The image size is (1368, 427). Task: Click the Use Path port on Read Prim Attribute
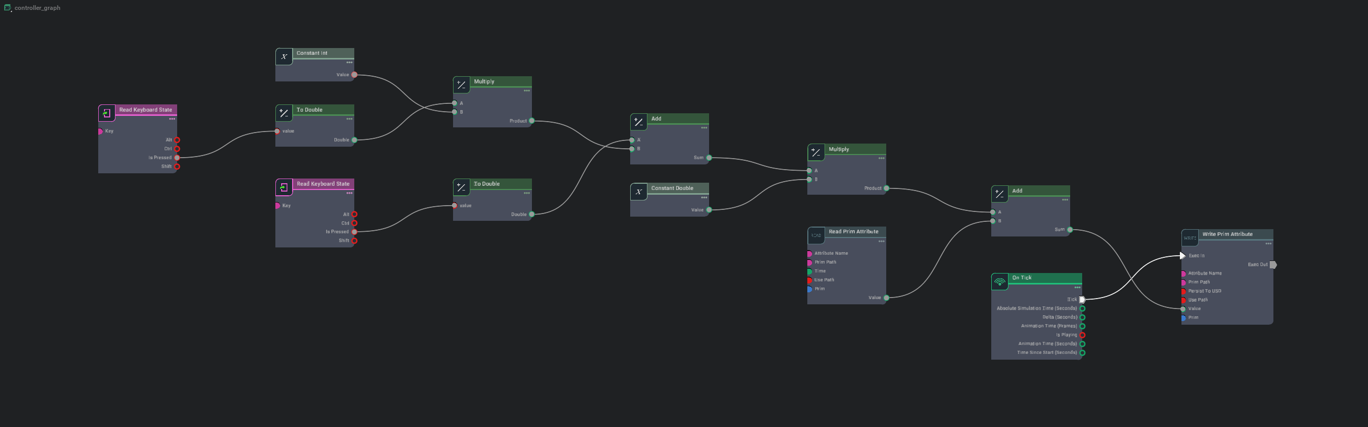pos(809,280)
